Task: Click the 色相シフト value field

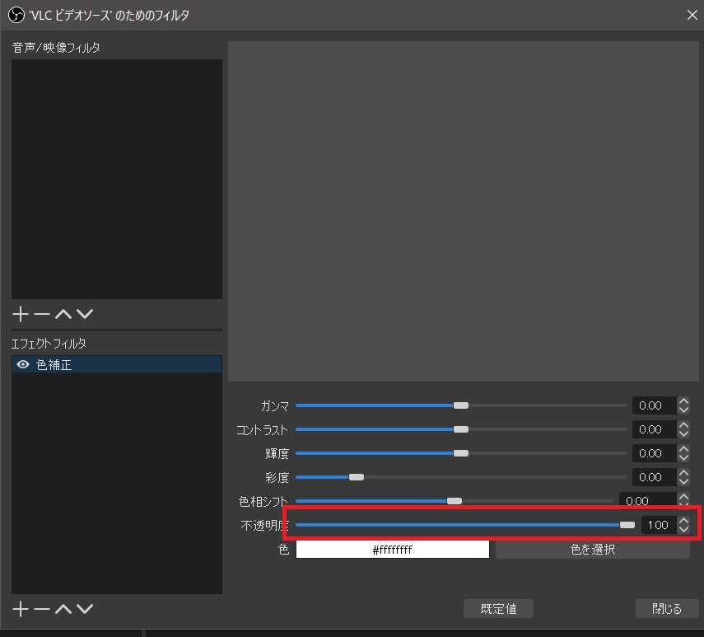Action: [648, 500]
